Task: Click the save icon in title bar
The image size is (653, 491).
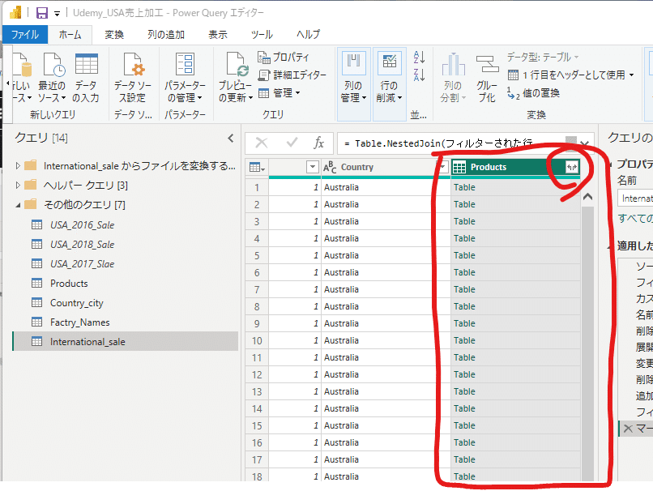Action: pos(41,13)
